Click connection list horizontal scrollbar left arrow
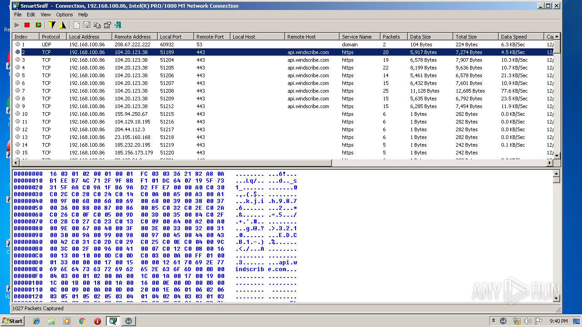This screenshot has width=582, height=327. [x=16, y=163]
